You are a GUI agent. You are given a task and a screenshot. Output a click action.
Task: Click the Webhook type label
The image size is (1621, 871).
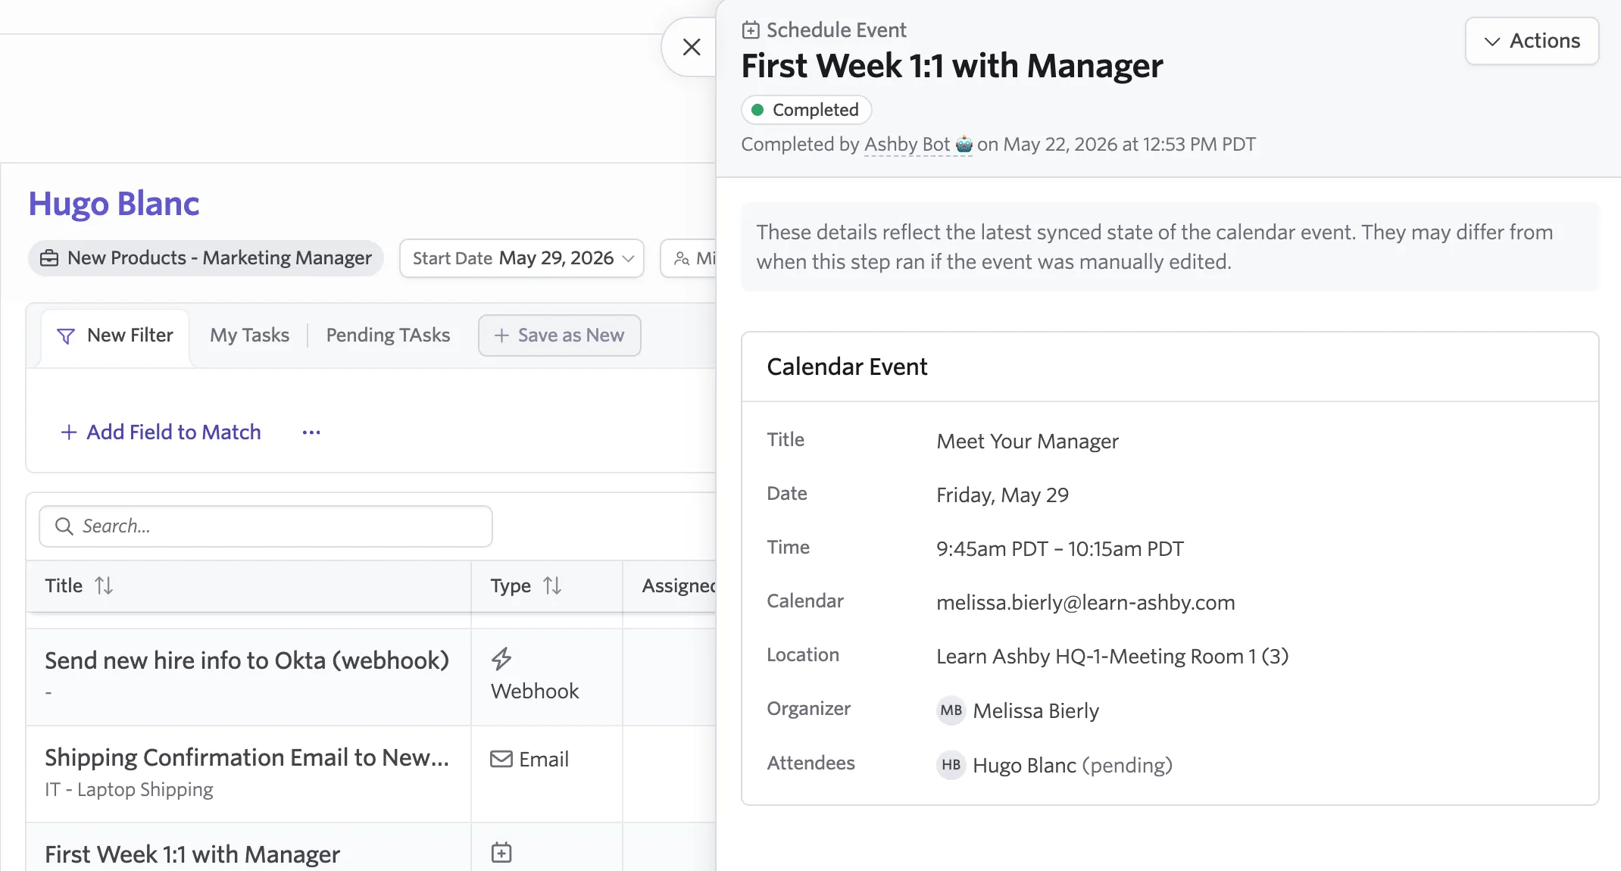click(535, 691)
